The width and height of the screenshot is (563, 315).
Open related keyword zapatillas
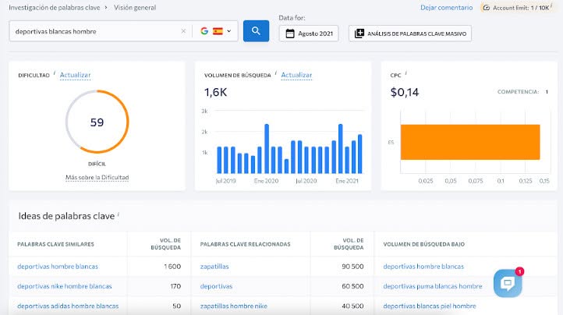(x=214, y=267)
